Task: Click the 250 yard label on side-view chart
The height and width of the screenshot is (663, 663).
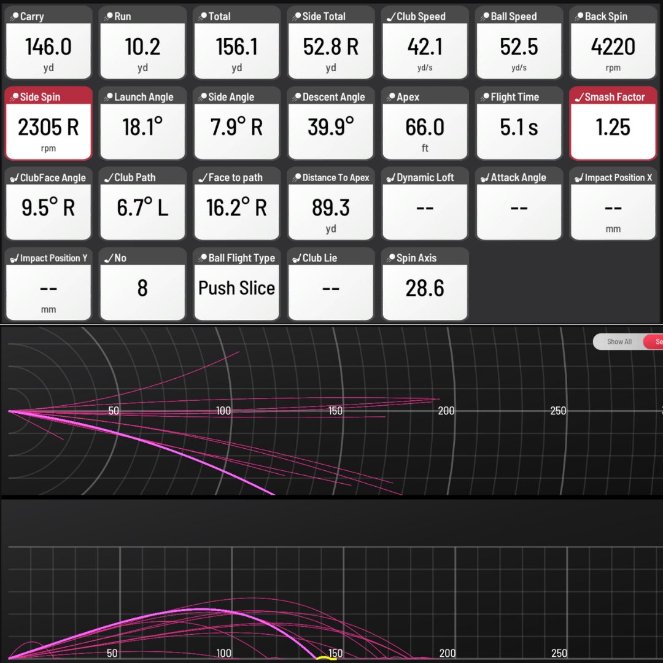Action: coord(559,653)
